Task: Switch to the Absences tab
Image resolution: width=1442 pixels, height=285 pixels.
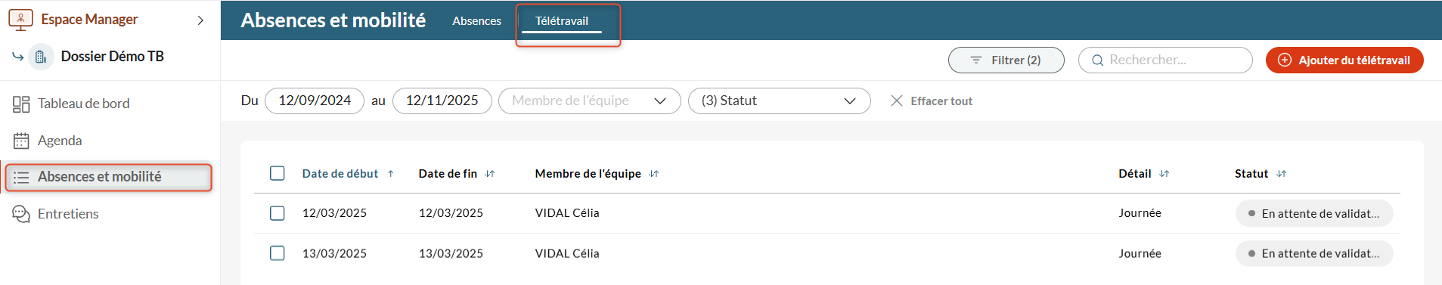Action: click(x=477, y=21)
